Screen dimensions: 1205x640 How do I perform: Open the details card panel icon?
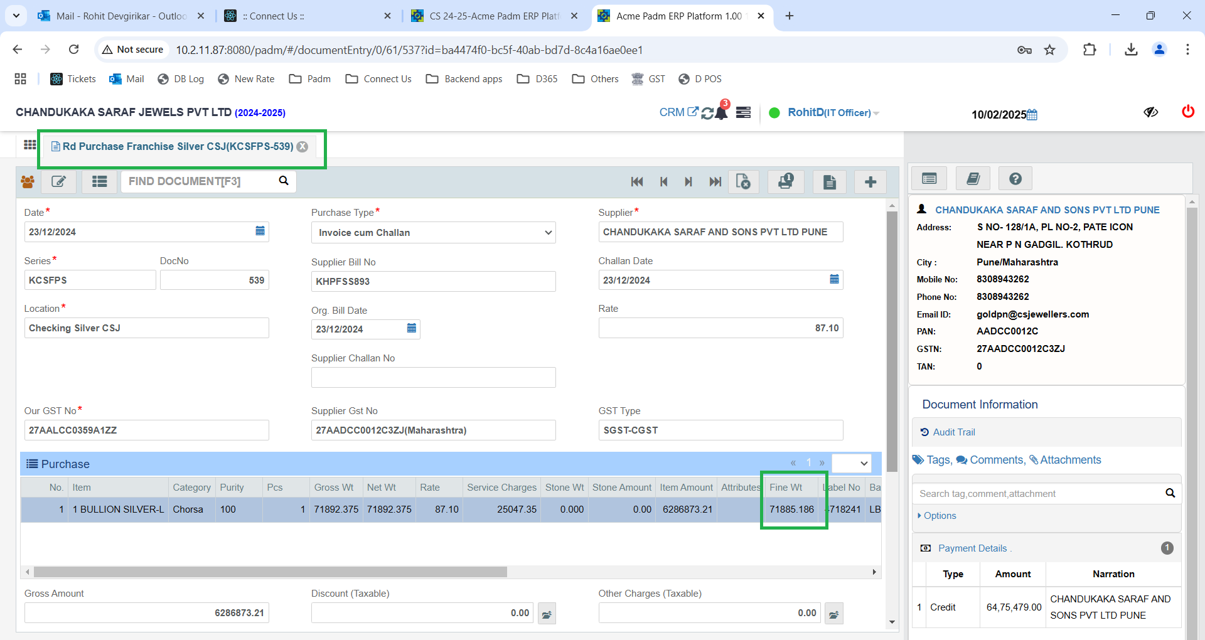pos(929,179)
